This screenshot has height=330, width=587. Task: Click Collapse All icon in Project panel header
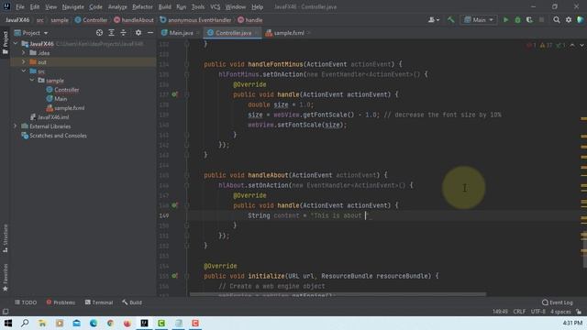pos(123,33)
